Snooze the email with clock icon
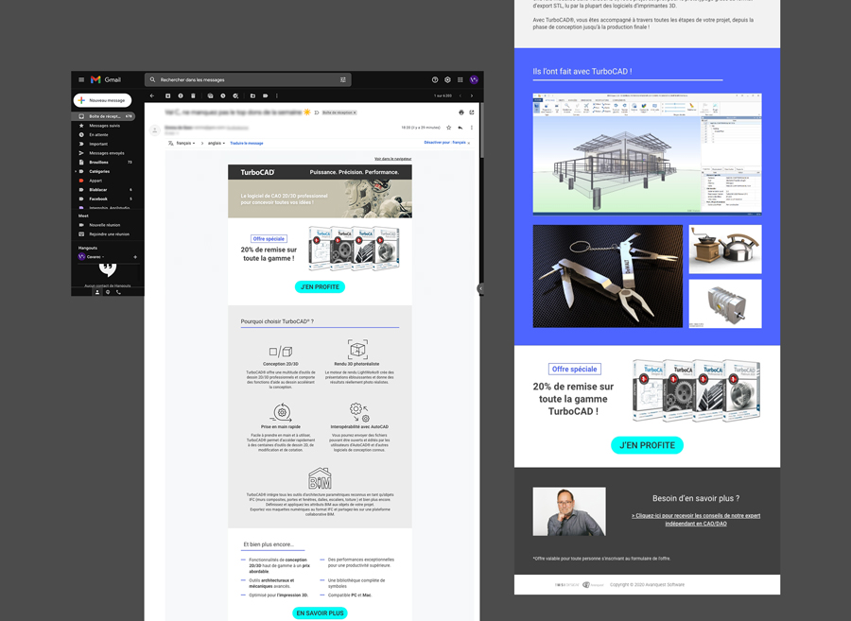The width and height of the screenshot is (851, 621). (222, 96)
